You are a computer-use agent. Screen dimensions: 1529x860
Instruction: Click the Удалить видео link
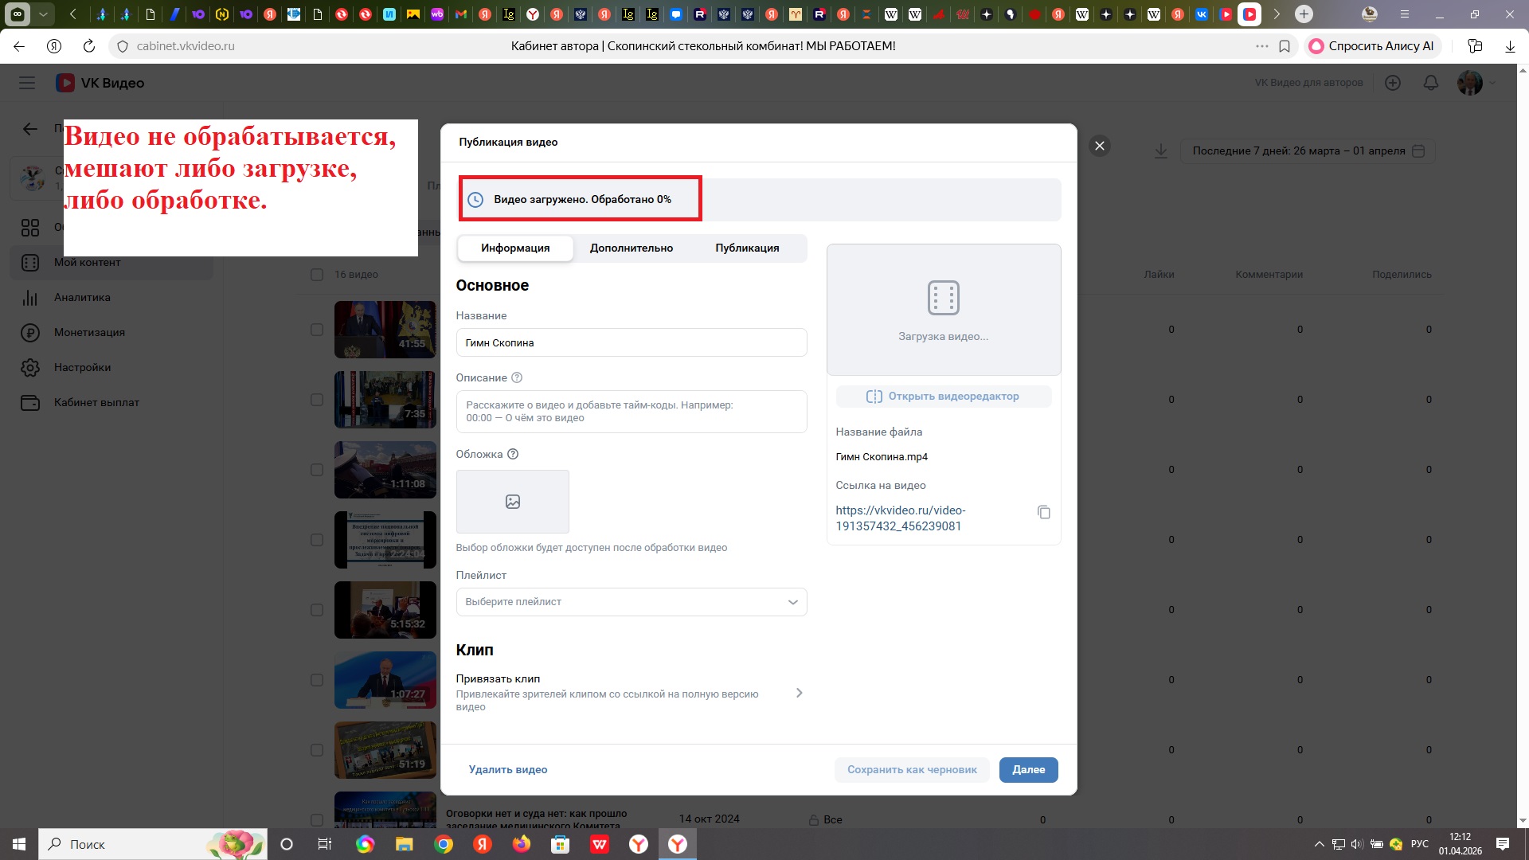507,769
